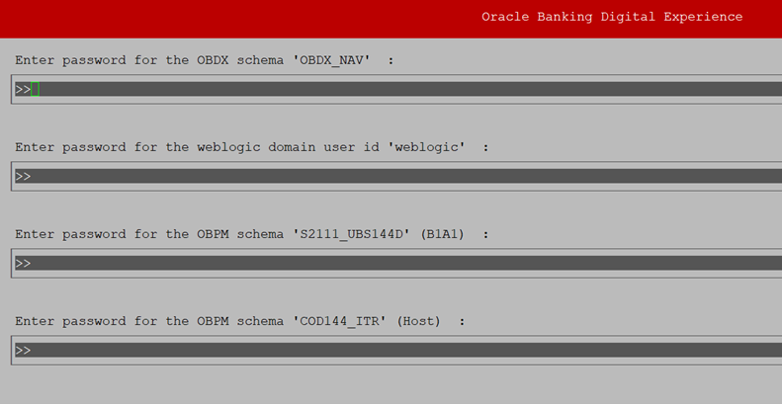The height and width of the screenshot is (404, 782).
Task: Focus the OBDX_NAV schema password field
Action: pos(398,89)
